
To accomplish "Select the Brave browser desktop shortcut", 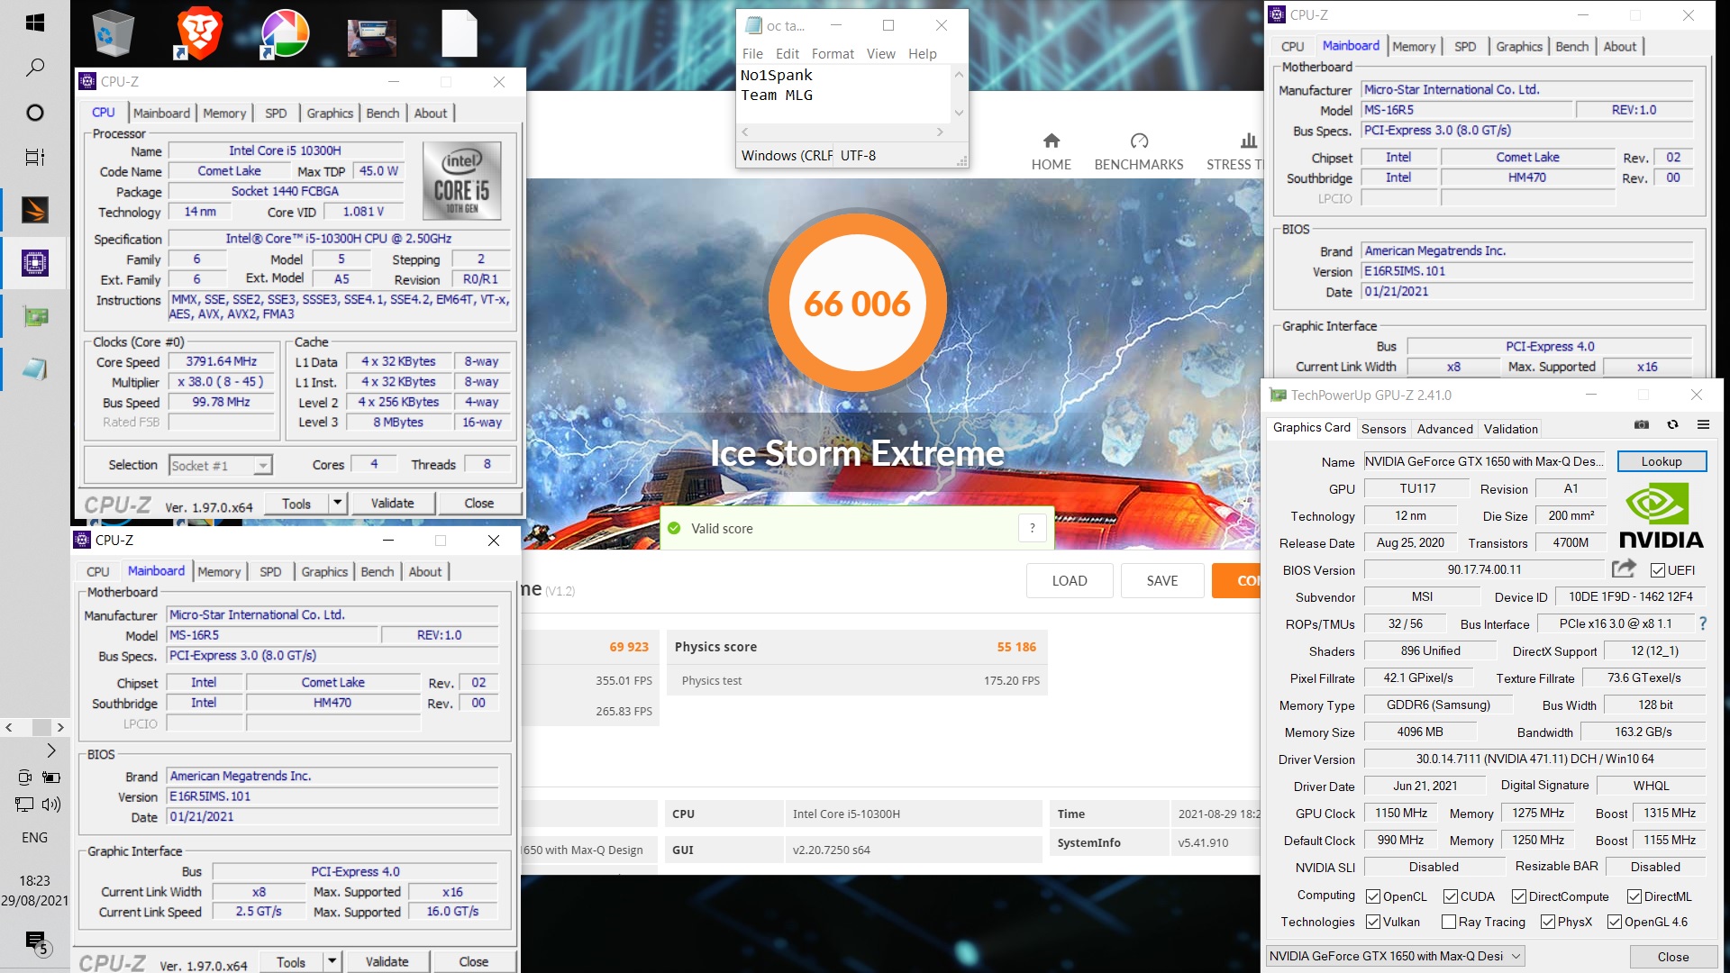I will coord(198,33).
